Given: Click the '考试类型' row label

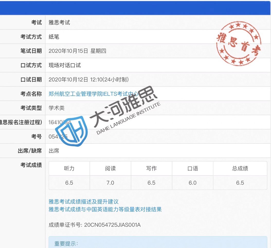Looking at the screenshot, I should pos(31,108).
